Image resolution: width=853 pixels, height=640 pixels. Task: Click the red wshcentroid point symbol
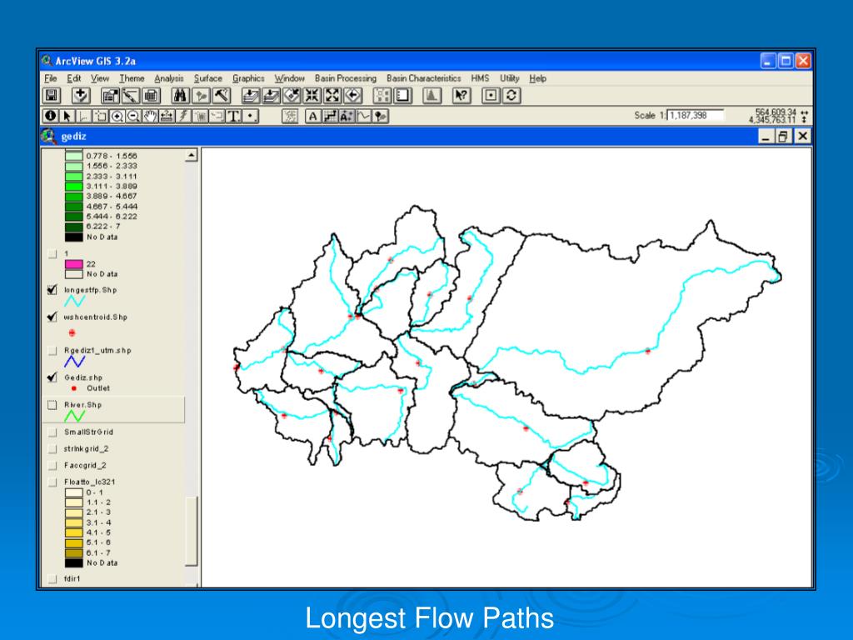point(72,332)
